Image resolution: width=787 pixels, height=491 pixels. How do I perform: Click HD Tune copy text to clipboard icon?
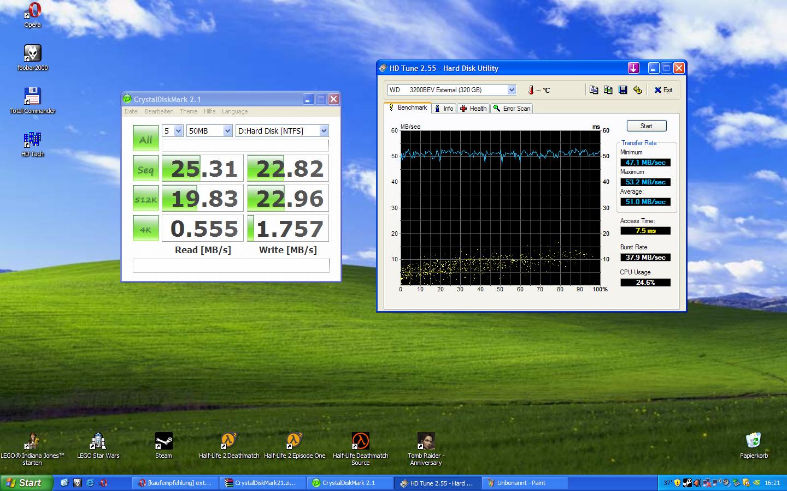point(594,89)
